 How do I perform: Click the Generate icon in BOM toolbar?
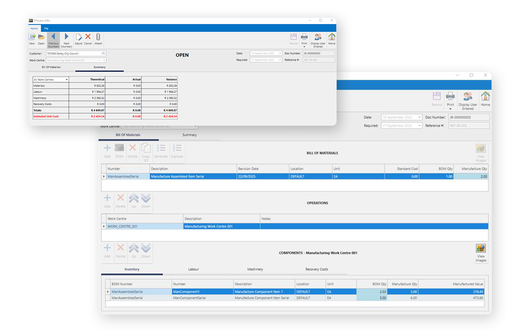pos(161,149)
